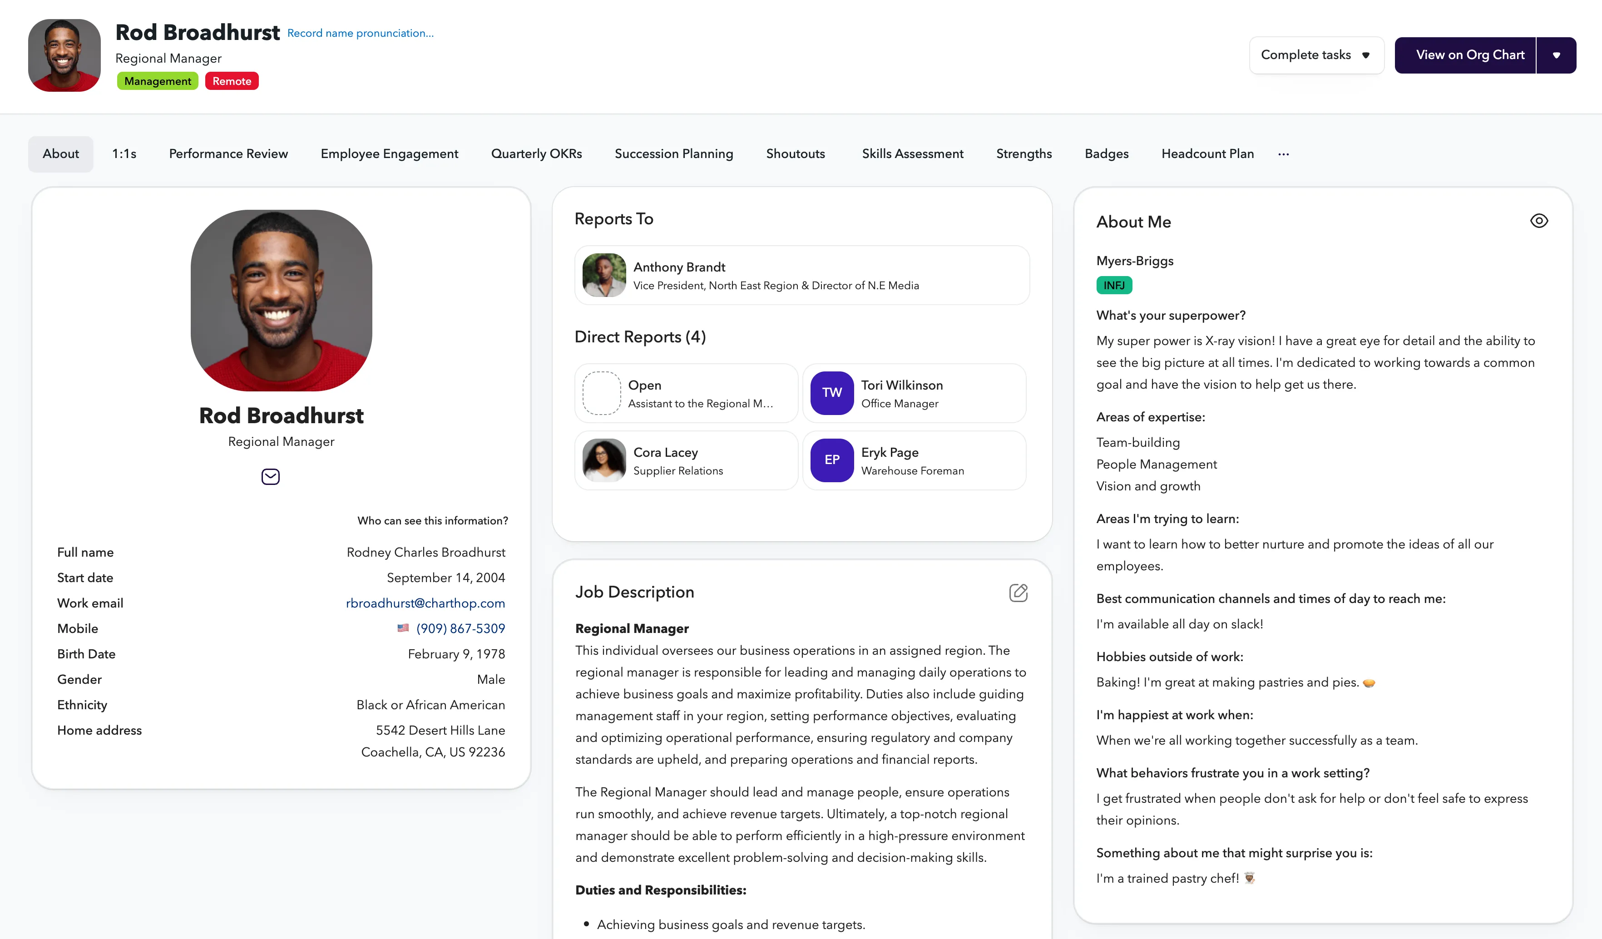Call the (909) 867-5309 mobile link
Image resolution: width=1602 pixels, height=939 pixels.
coord(460,628)
